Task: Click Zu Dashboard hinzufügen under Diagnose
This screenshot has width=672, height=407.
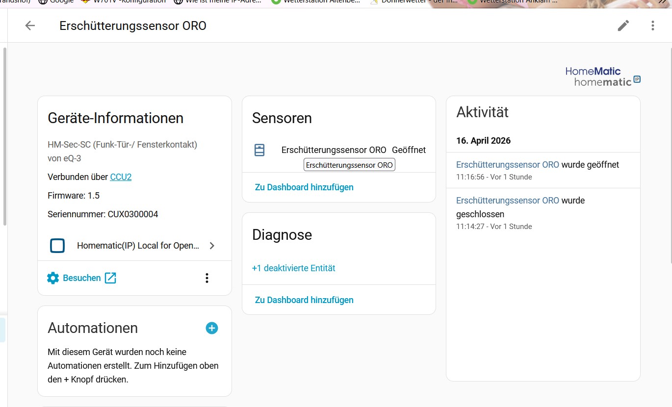Action: pos(304,300)
